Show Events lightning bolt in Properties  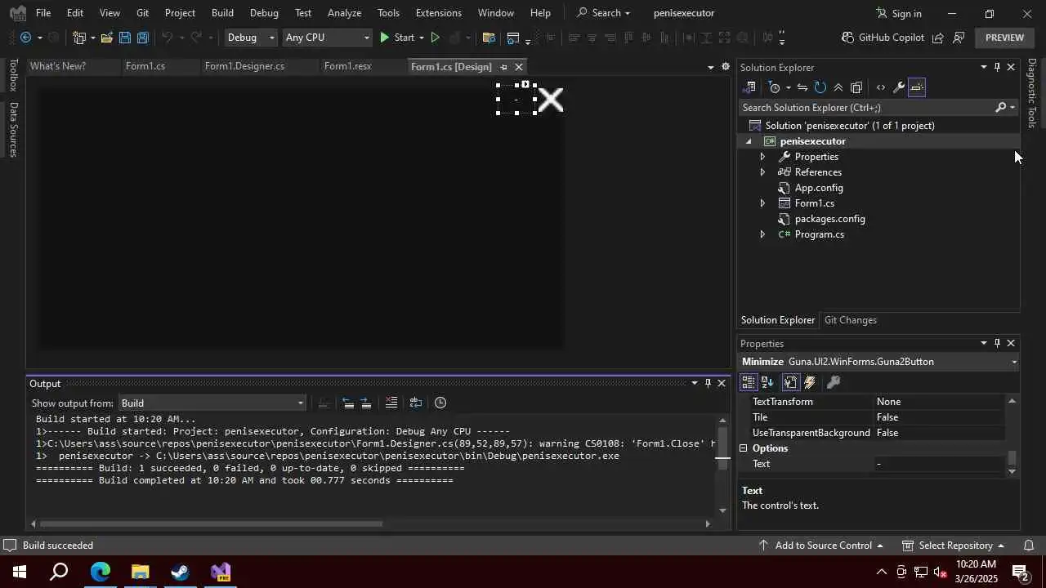(810, 382)
